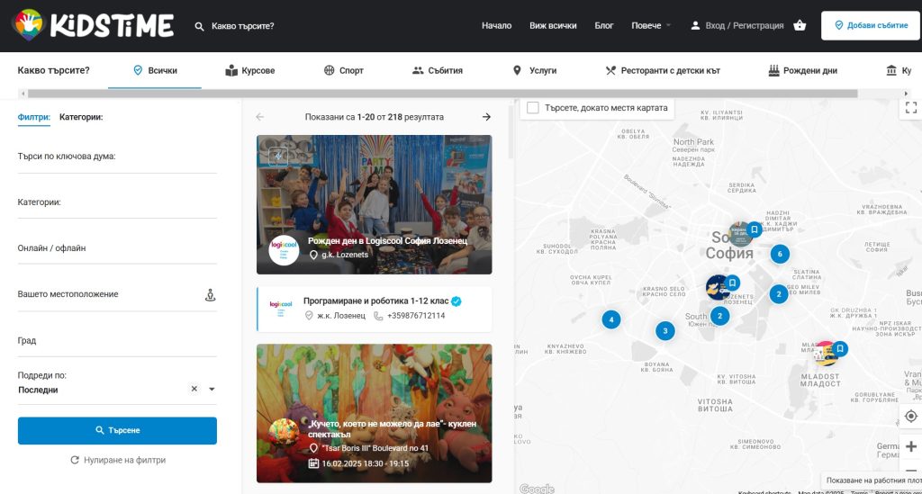Click the anchor icon for your location
Viewport: 922px width, 494px height.
click(x=210, y=295)
